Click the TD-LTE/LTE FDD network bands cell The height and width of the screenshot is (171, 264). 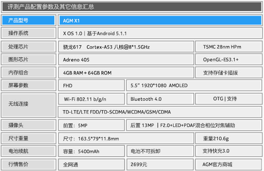coord(159,111)
